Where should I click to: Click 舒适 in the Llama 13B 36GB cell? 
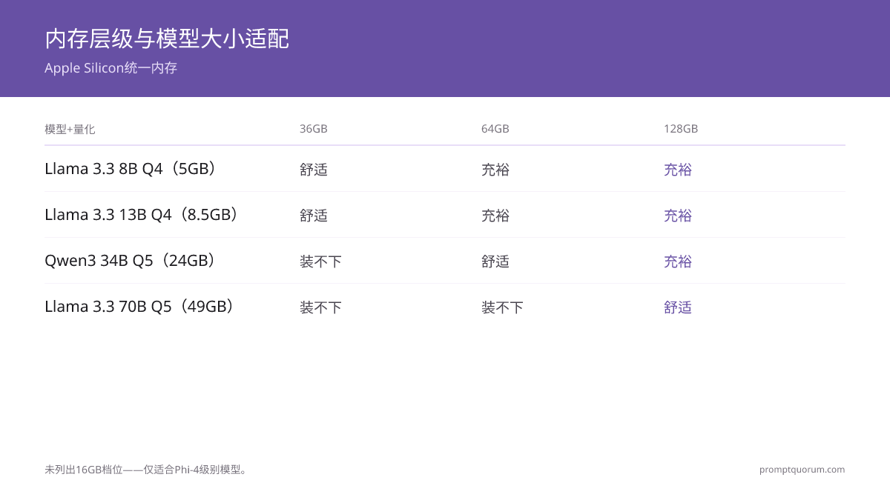tap(314, 216)
